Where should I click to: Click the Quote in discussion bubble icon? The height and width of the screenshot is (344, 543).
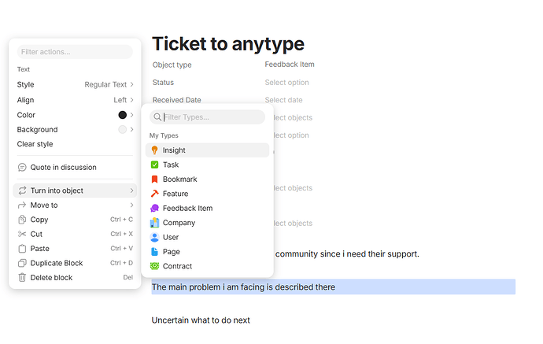pyautogui.click(x=22, y=168)
